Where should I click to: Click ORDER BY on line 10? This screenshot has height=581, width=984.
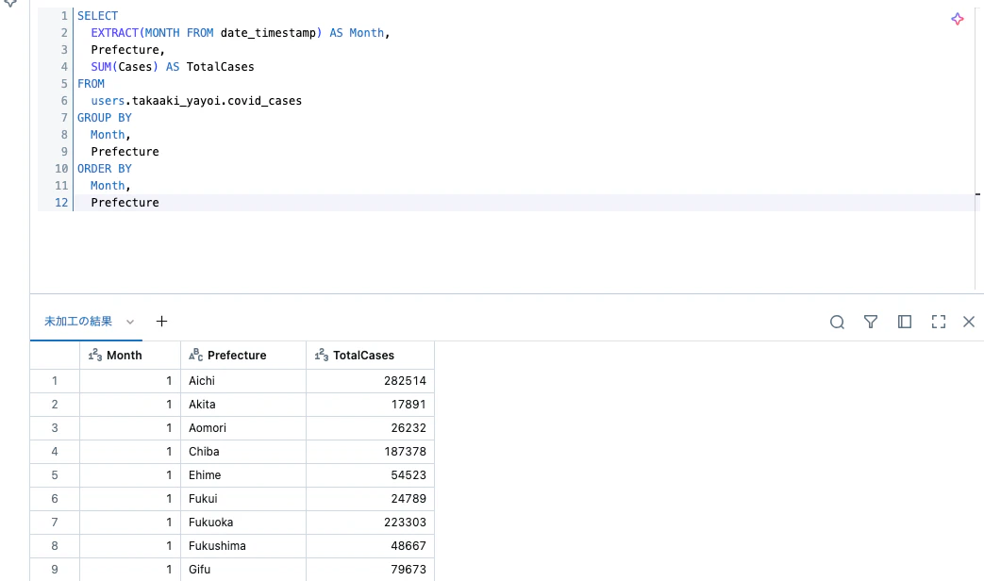[x=104, y=168]
